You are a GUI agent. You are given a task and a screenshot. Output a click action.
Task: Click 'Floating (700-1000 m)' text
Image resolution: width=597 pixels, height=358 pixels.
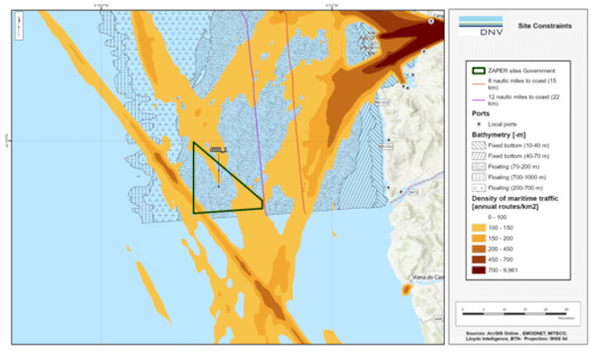coord(517,177)
